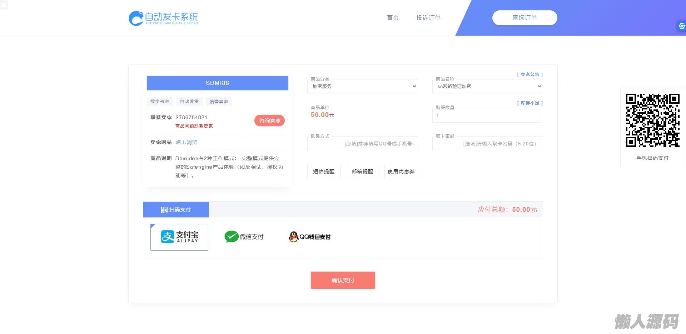
Task: Toggle 短信提醒 option
Action: [x=324, y=171]
